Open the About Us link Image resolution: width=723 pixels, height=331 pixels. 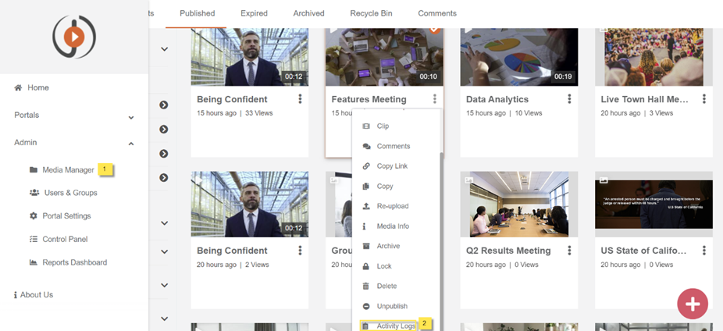pos(37,295)
